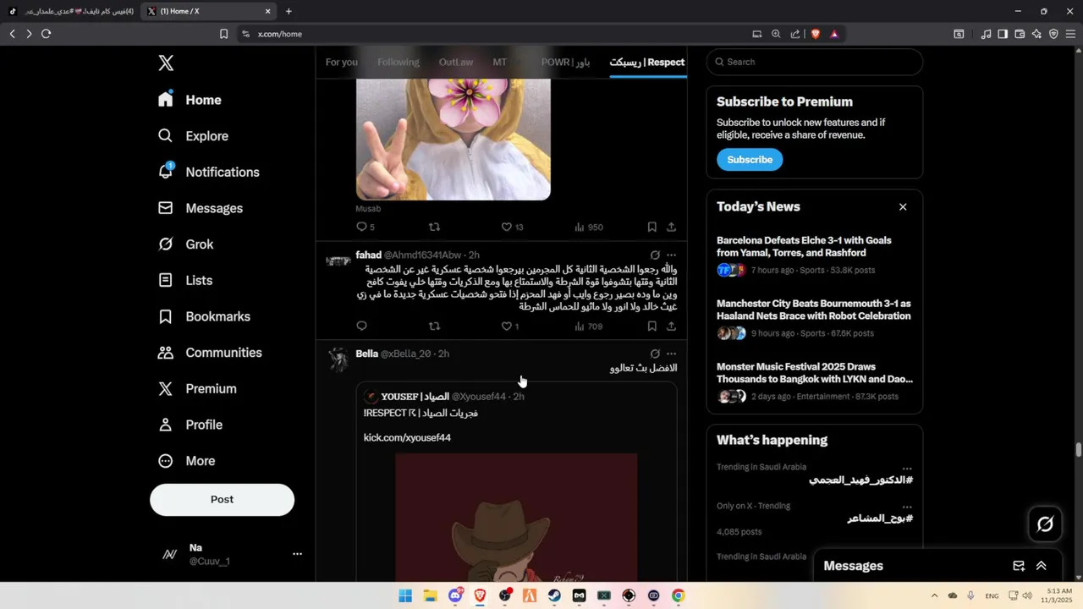1083x609 pixels.
Task: Open options for the trending topic above #الدكتور_فهيد_العجمي
Action: coord(907,468)
